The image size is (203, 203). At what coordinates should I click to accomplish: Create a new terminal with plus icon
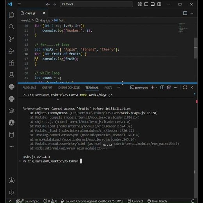click(x=153, y=87)
